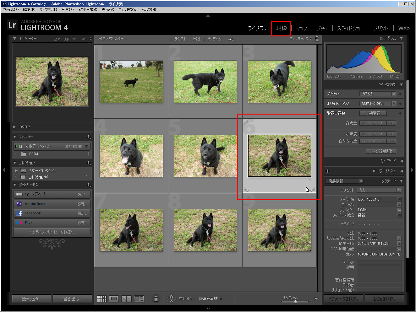Rotate photo 6 counter-clockwise via left arrow
Screen dimensions: 416x312
246,189
